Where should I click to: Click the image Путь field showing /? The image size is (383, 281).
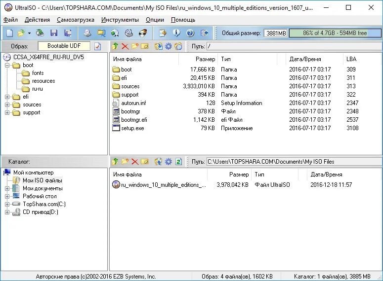click(x=295, y=46)
